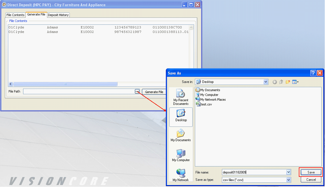Open My Computer in the places bar

181,155
